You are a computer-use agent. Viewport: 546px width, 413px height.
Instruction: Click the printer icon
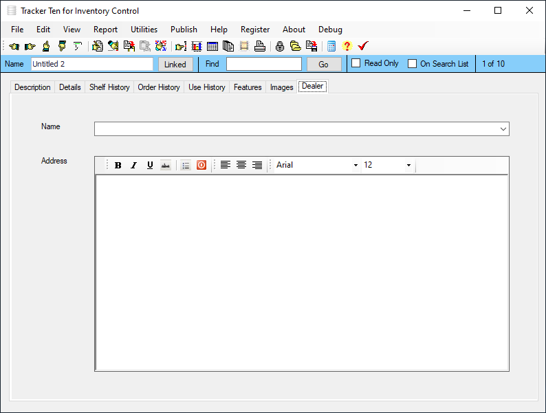tap(260, 46)
